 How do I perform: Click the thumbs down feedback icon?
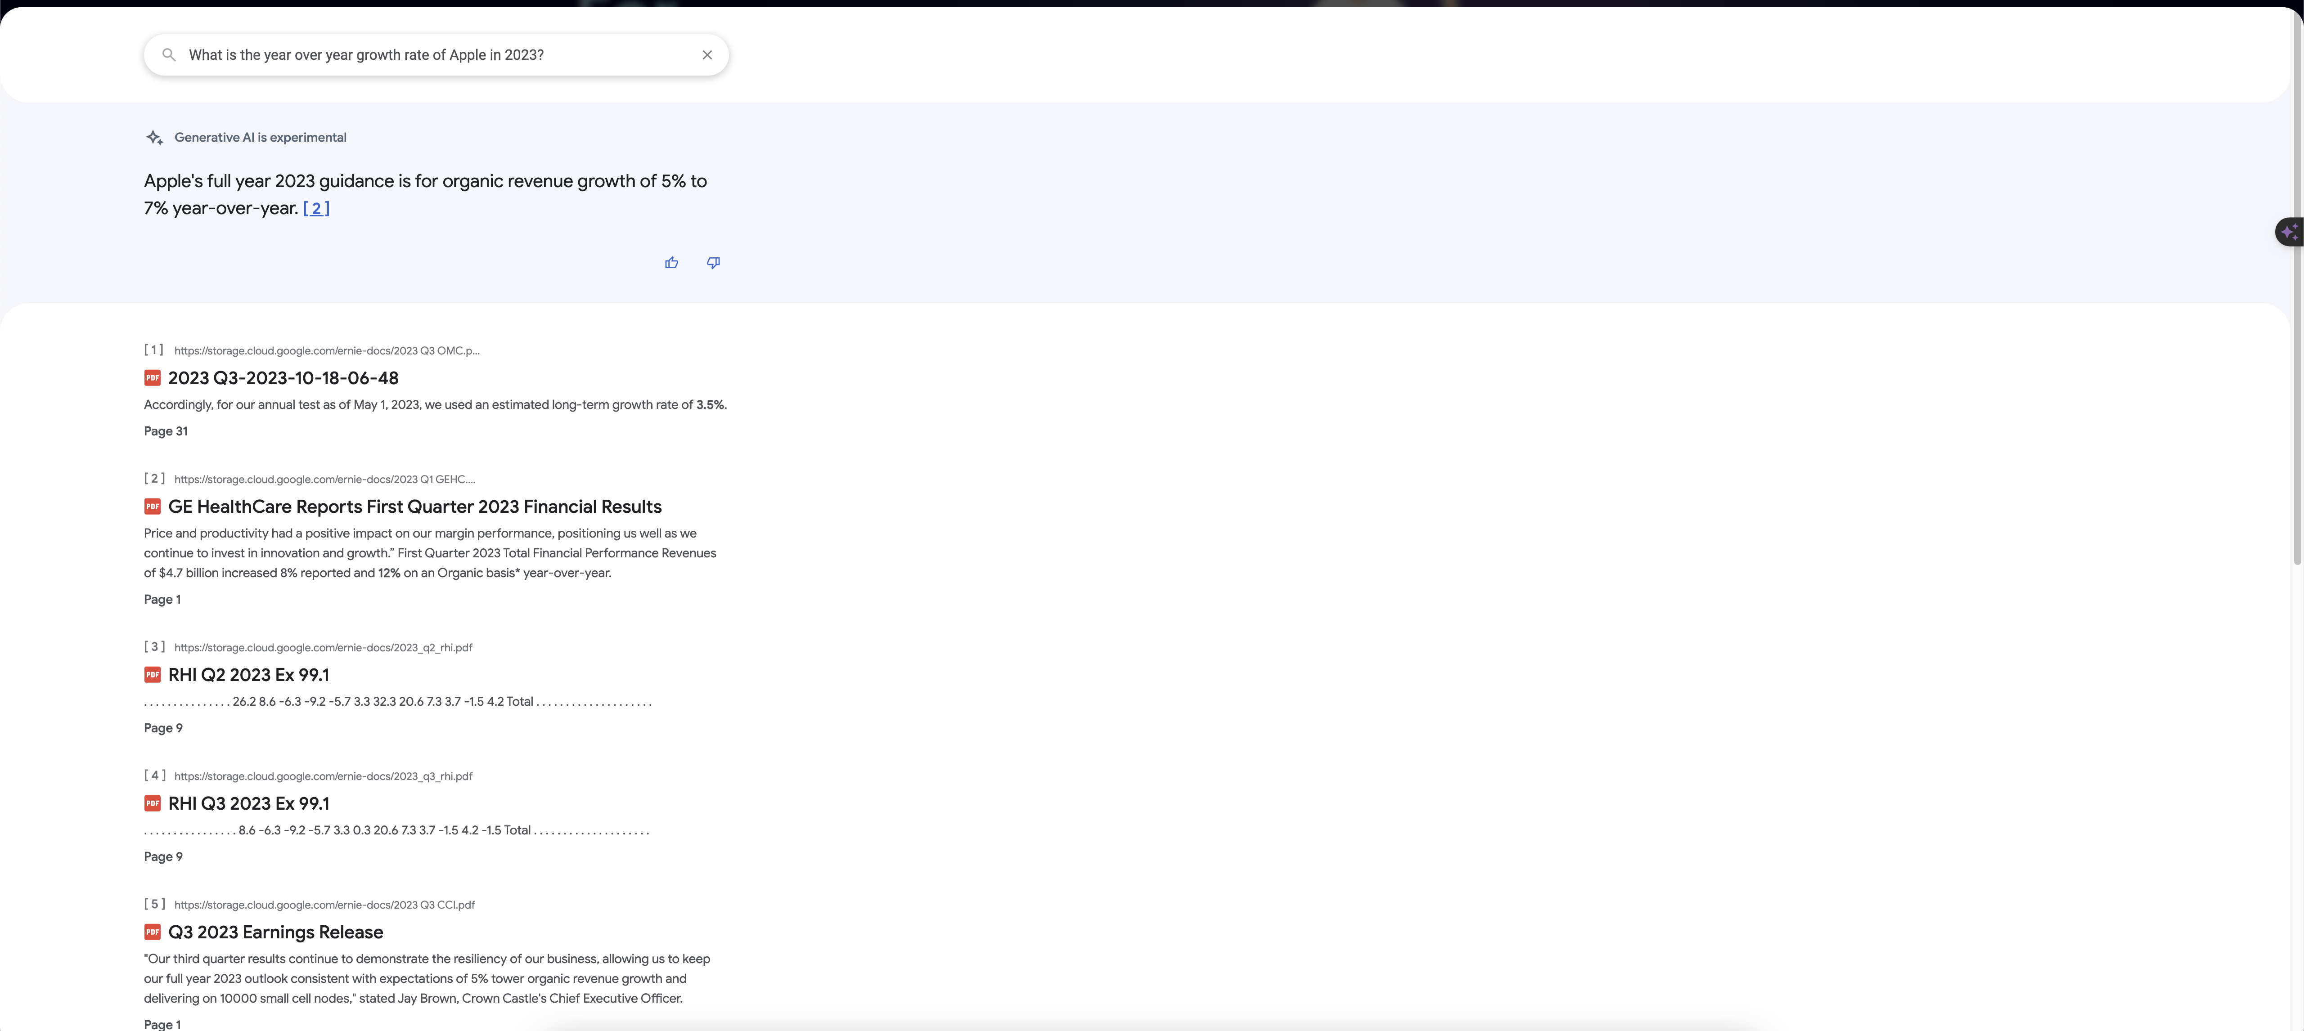[x=713, y=263]
